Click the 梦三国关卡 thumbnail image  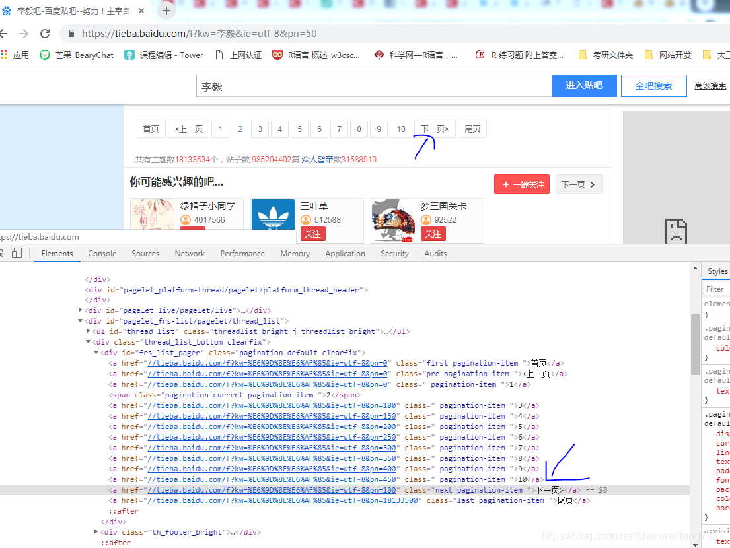393,221
